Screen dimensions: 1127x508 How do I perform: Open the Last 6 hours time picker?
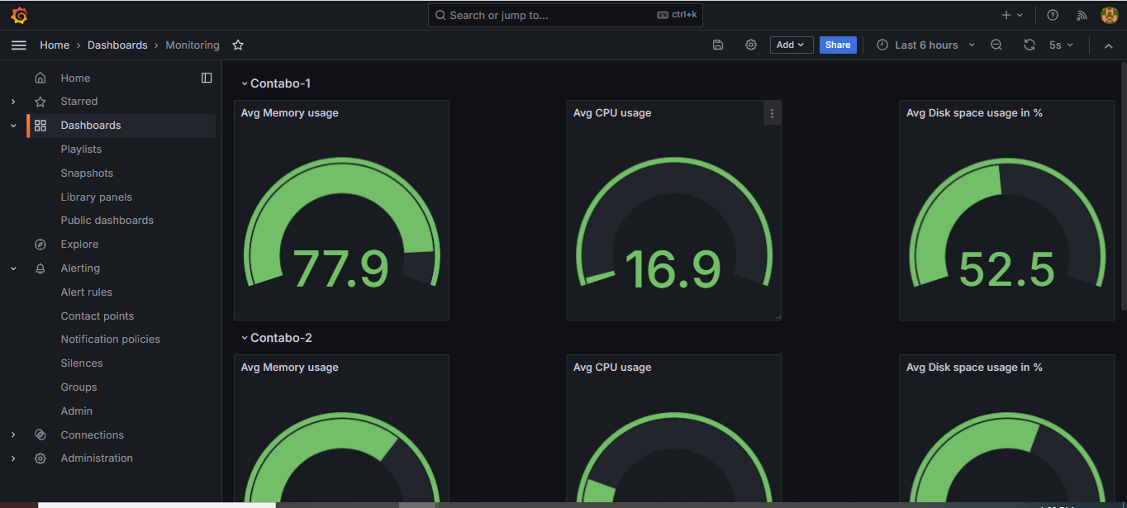tap(925, 45)
